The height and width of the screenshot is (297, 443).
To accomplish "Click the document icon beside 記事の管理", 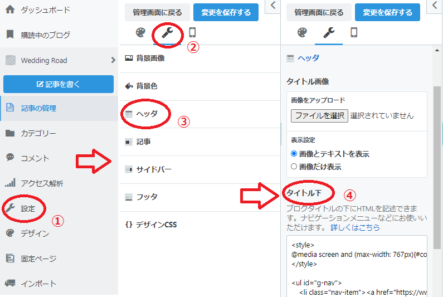I will click(x=10, y=108).
